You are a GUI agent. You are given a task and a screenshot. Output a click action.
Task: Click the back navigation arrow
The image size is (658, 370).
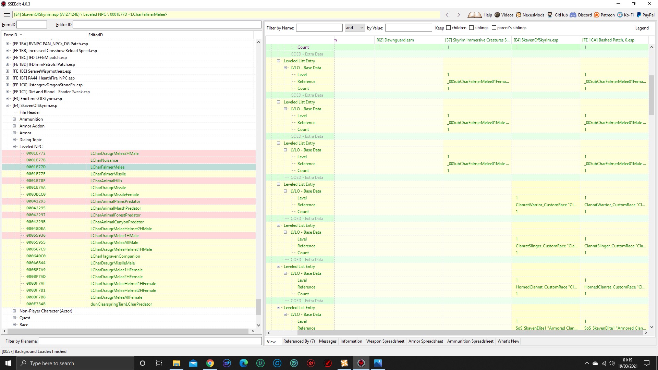pyautogui.click(x=447, y=15)
